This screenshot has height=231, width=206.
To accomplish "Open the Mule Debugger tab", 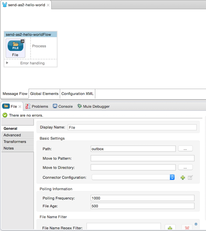I will click(93, 106).
